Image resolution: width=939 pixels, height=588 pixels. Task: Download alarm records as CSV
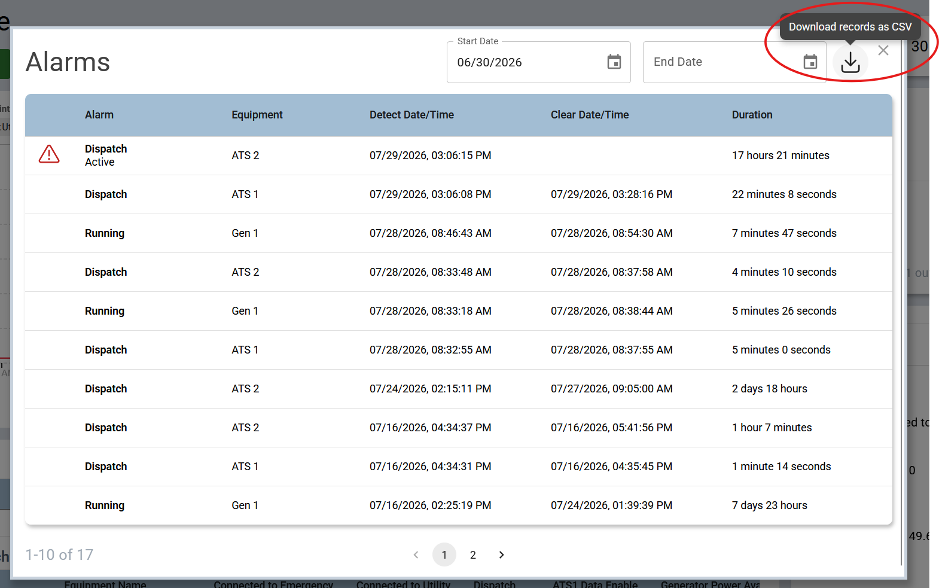(x=850, y=62)
